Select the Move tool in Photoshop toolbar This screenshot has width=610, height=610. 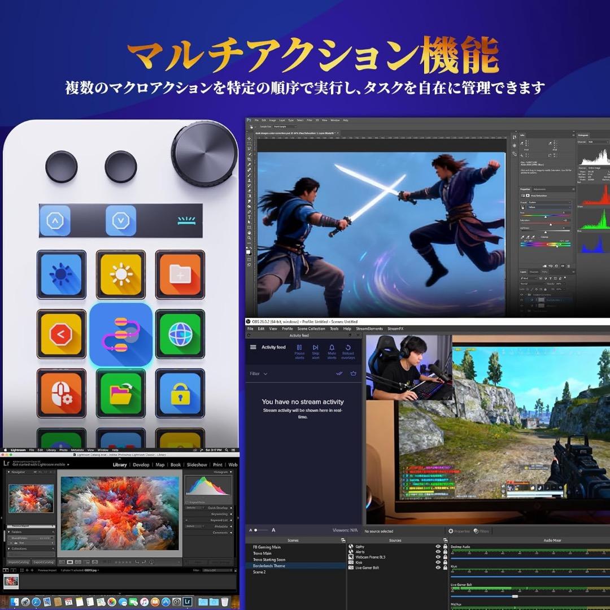pyautogui.click(x=249, y=138)
